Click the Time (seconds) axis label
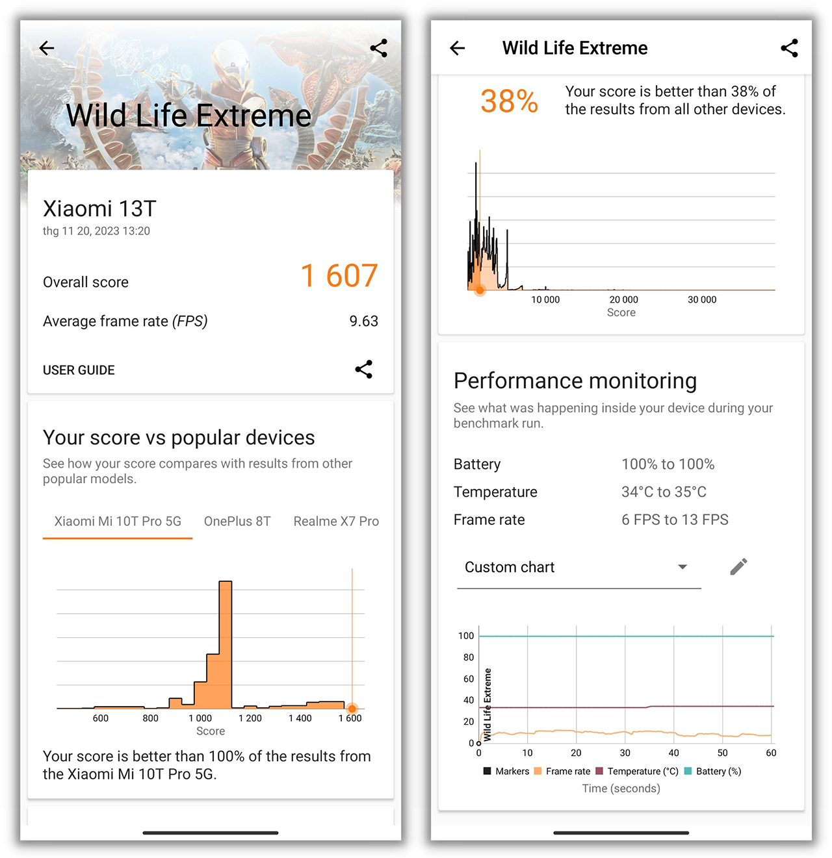 tap(621, 789)
